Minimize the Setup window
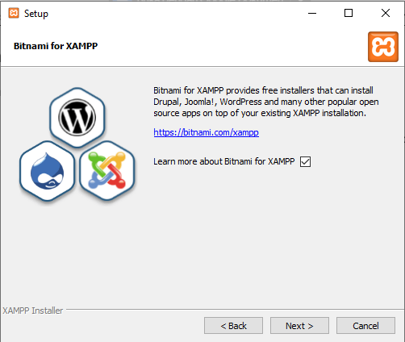405x342 pixels. point(312,13)
